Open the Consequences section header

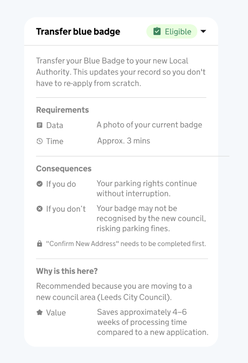point(63,169)
